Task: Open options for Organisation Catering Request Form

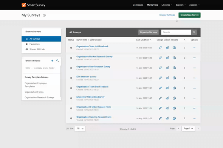Action: (194, 118)
